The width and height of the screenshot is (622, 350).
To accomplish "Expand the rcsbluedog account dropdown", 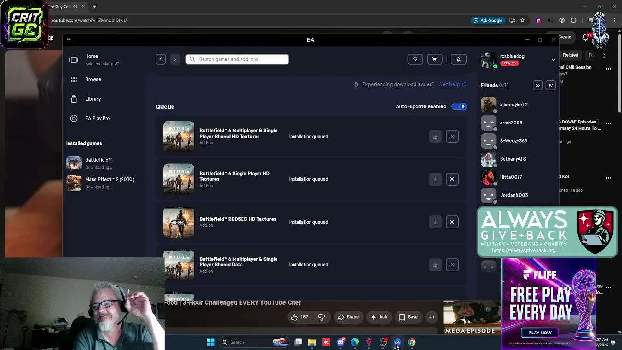I will click(x=553, y=60).
